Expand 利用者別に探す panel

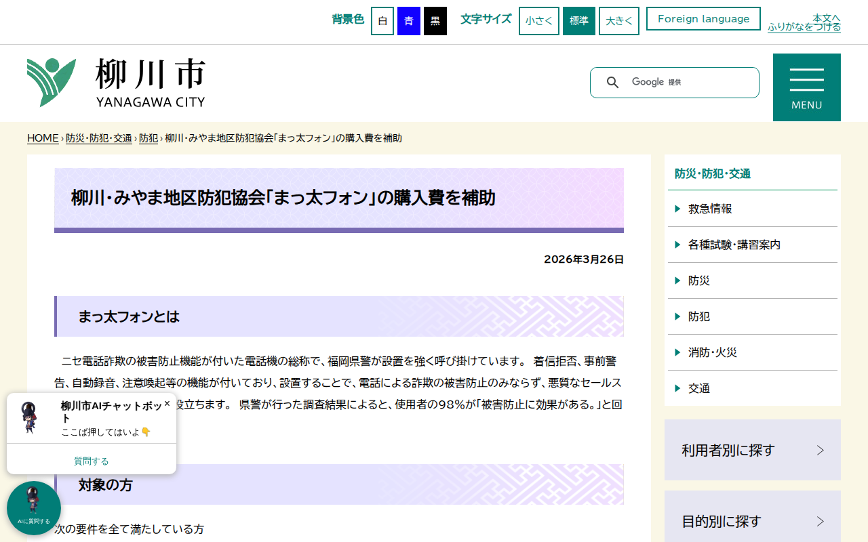753,450
